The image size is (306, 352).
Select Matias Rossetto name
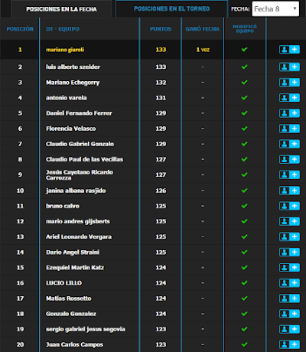(x=69, y=298)
